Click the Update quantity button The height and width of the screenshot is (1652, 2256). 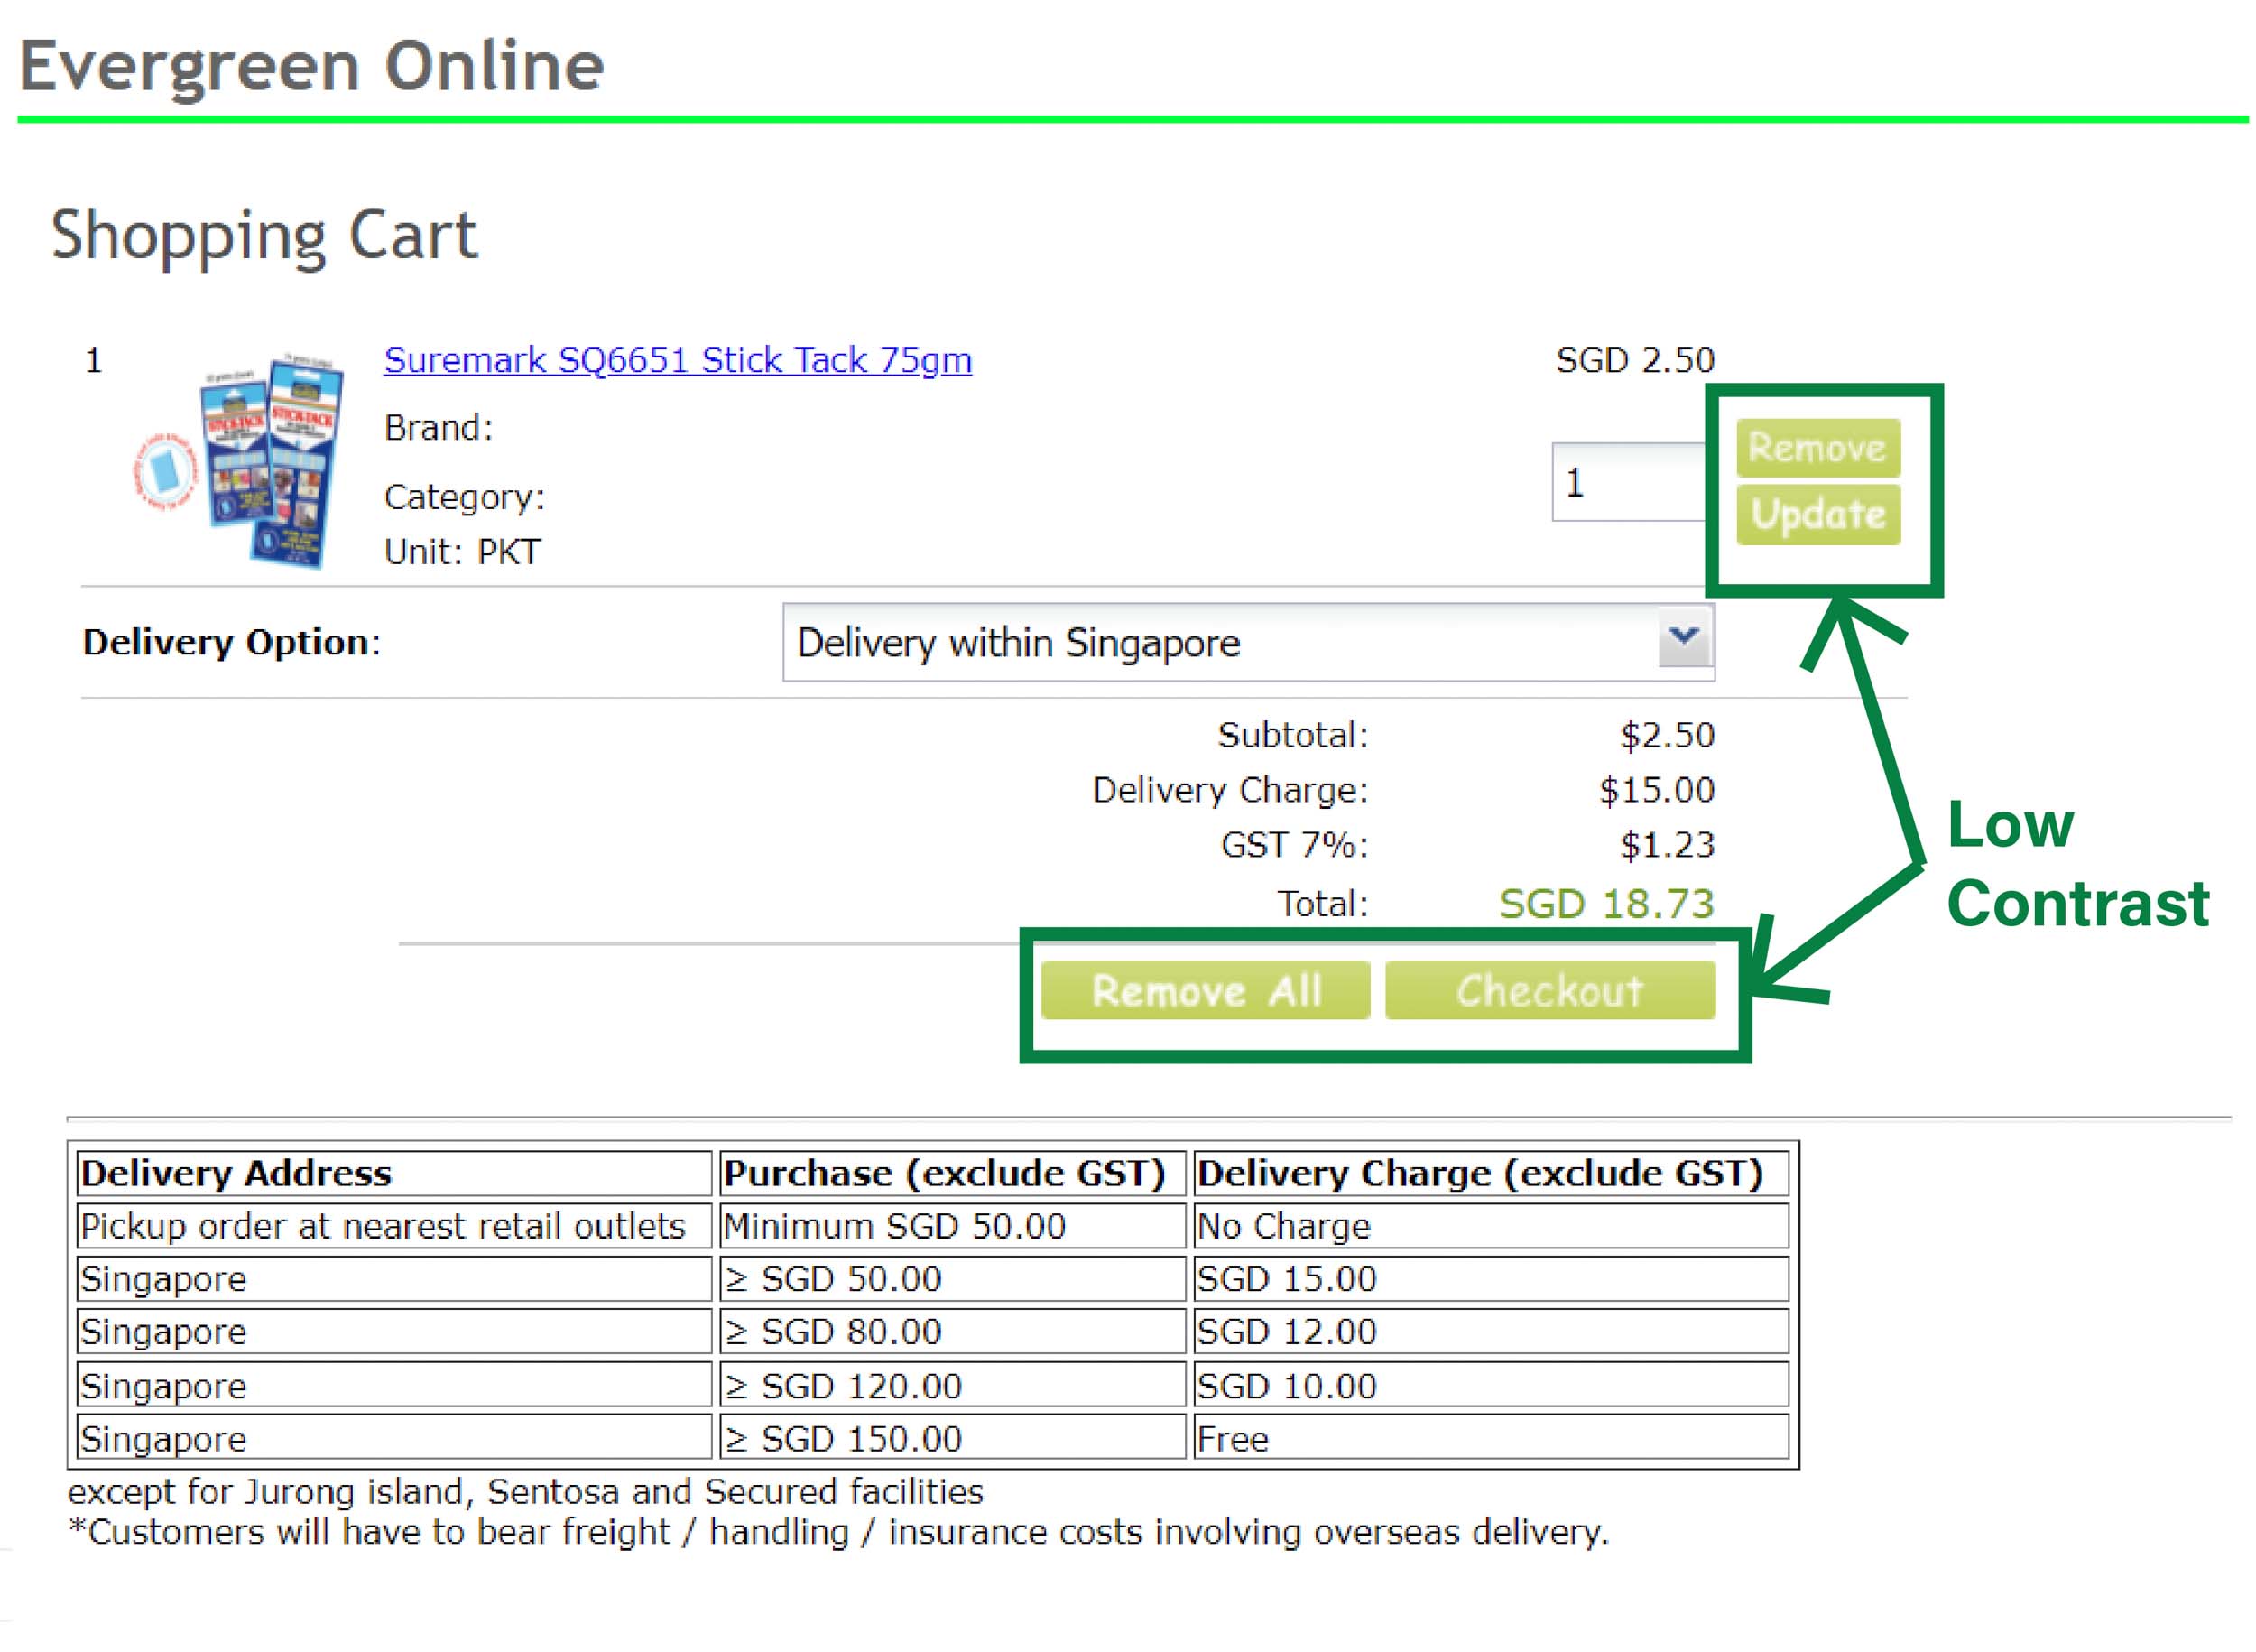[1817, 514]
